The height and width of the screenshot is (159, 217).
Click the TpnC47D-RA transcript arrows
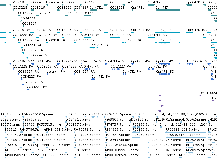pyautogui.click(x=189, y=32)
